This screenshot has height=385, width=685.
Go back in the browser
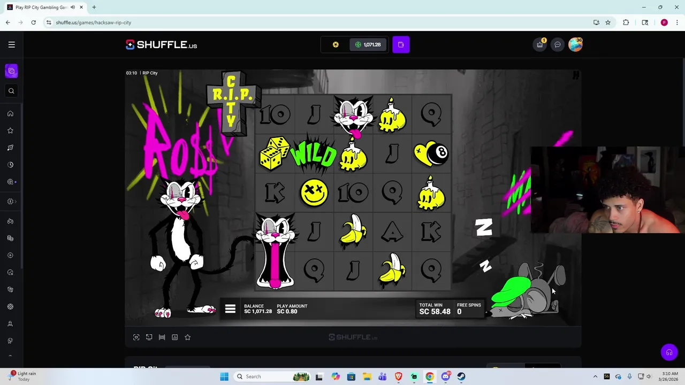point(7,22)
